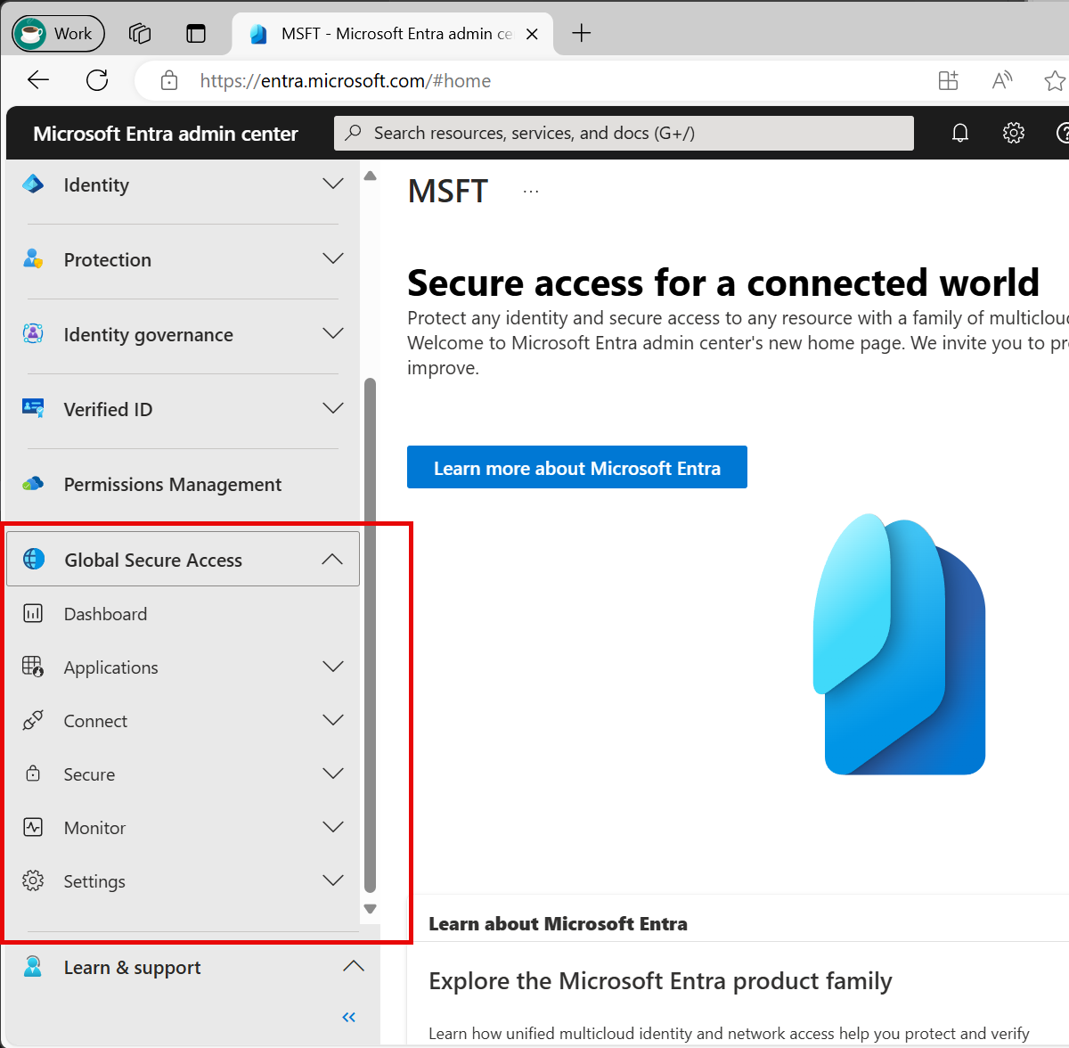Expand the Settings submenu chevron
The width and height of the screenshot is (1069, 1048).
pos(333,880)
